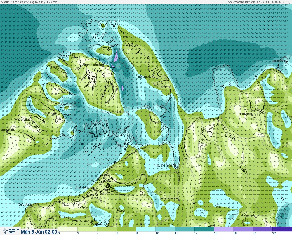Image resolution: width=292 pixels, height=235 pixels.
Task: Select the 0–2 m/s pale yellow legend swatch
Action: coord(68,229)
